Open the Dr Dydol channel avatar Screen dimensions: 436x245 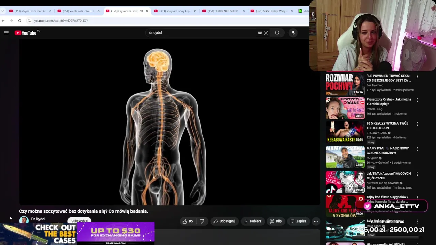(24, 219)
